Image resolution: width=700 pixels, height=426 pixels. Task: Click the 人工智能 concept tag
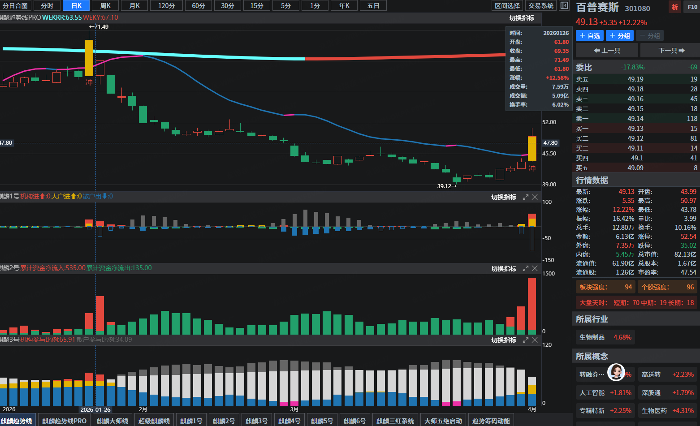tap(605, 393)
